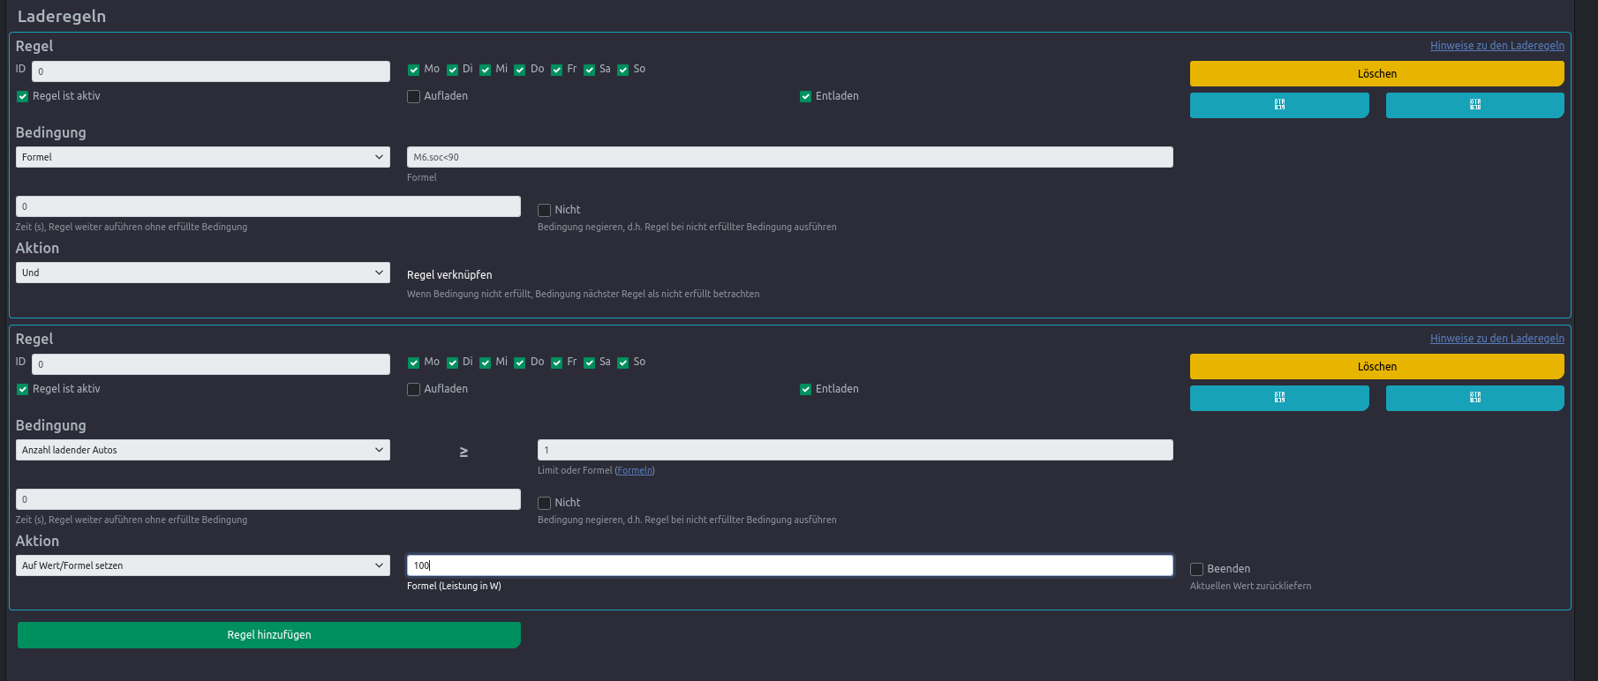Open the 'Anzahl ladender Autos' dropdown
1598x681 pixels.
pyautogui.click(x=202, y=450)
